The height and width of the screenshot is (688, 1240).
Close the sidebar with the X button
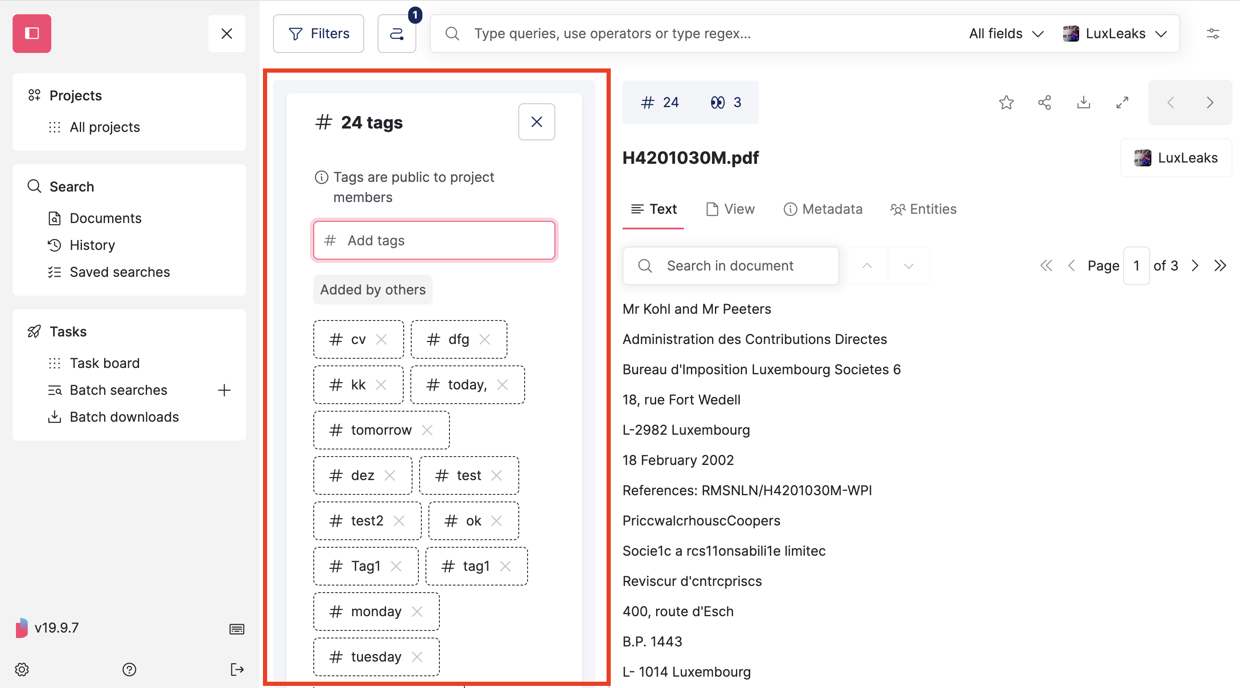227,33
